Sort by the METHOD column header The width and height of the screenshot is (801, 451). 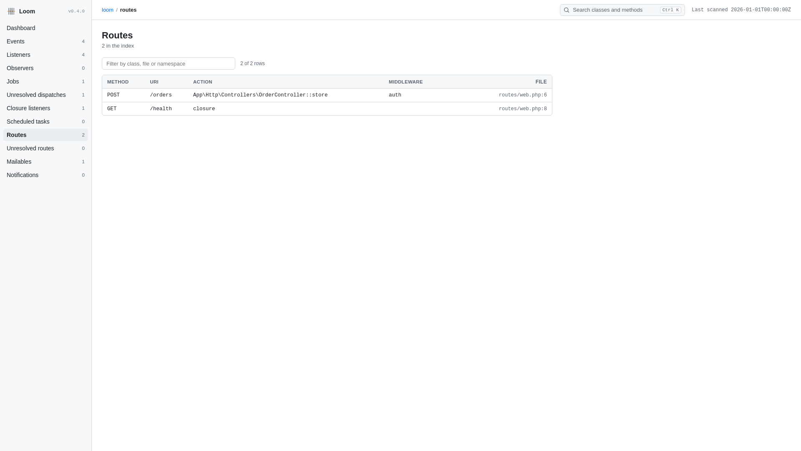click(x=118, y=82)
